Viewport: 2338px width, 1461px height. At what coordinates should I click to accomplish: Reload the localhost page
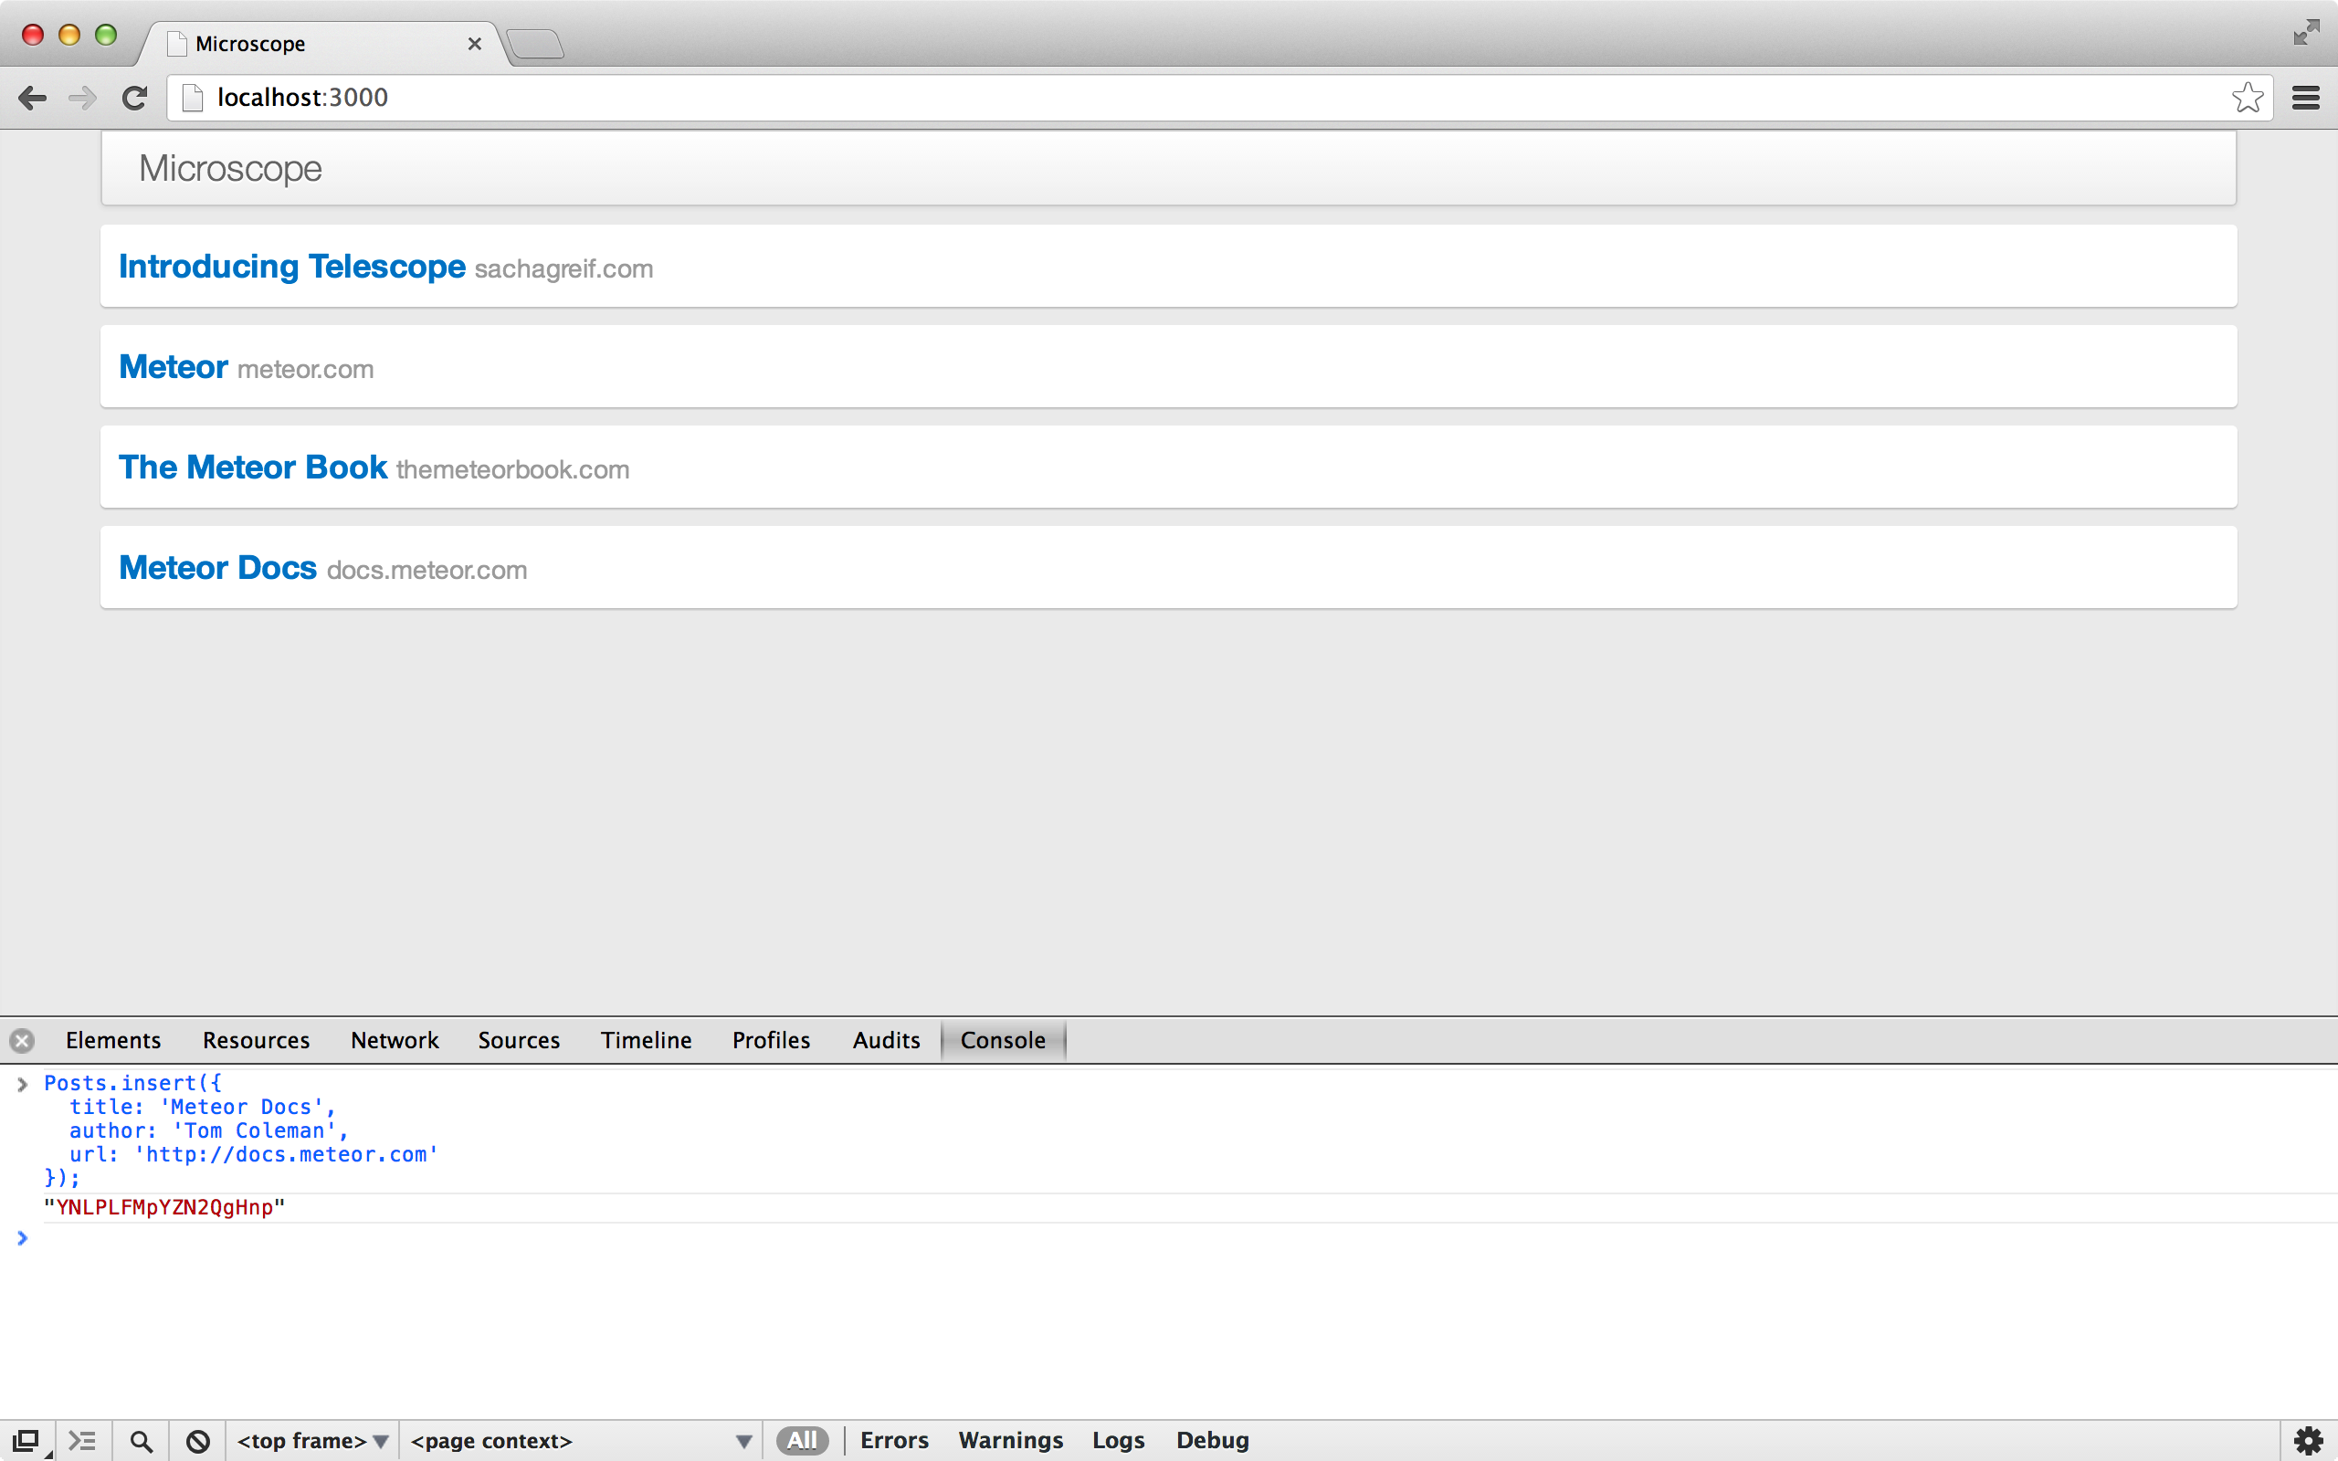tap(134, 98)
